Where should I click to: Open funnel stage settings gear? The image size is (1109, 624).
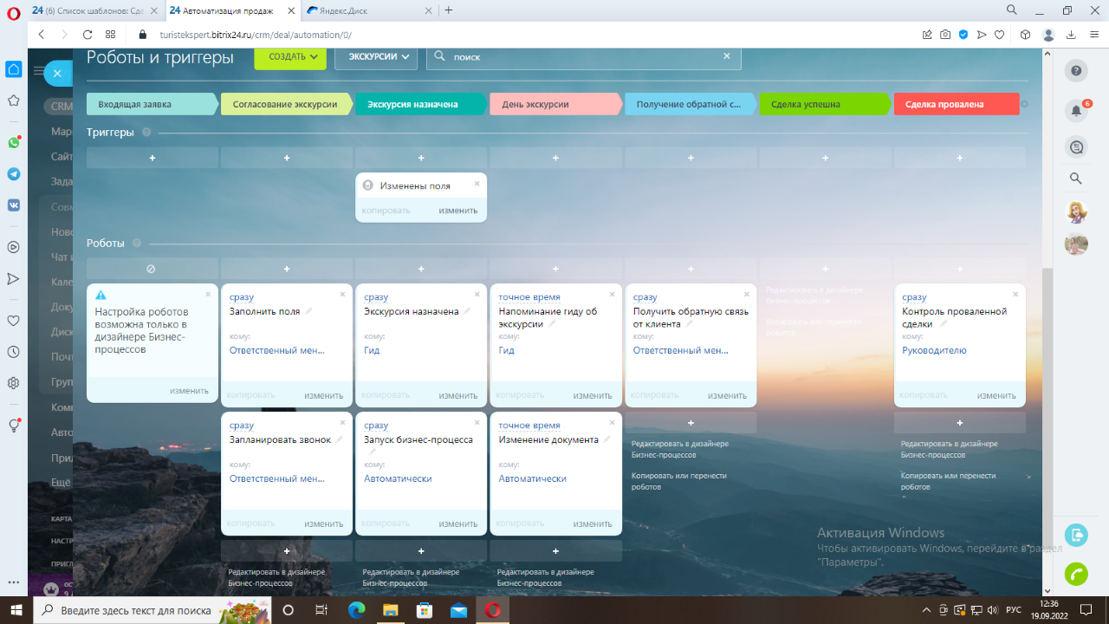[1024, 104]
